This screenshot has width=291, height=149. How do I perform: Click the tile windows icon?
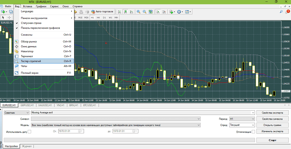coord(151,12)
